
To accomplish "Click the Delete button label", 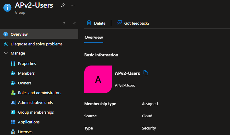I will pyautogui.click(x=100, y=23).
